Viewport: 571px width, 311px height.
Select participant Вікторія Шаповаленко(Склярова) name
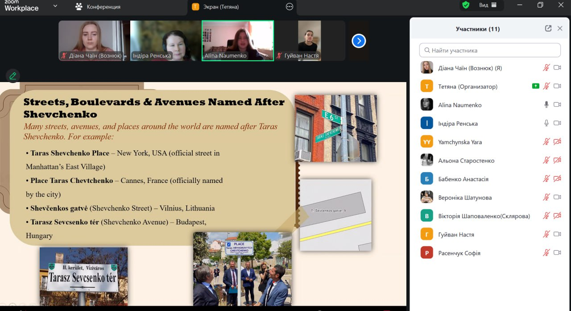tap(484, 216)
